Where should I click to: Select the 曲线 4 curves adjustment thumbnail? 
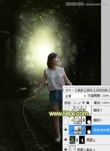78,120
